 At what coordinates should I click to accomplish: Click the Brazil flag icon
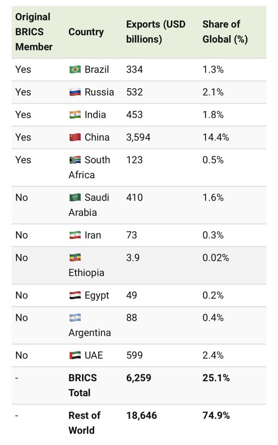point(75,70)
